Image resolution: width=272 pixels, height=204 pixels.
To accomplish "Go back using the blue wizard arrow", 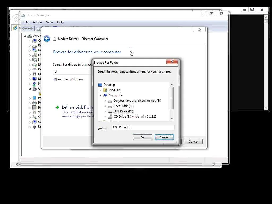I will point(47,39).
